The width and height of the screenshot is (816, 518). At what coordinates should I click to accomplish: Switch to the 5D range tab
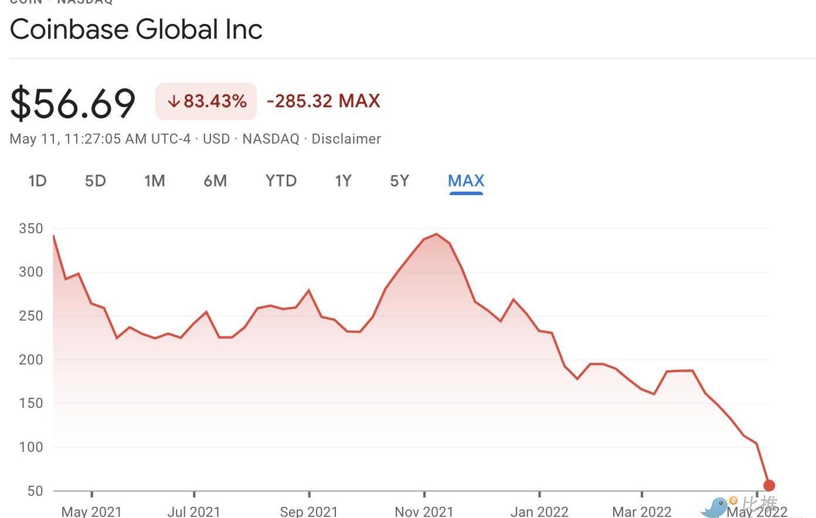point(96,181)
